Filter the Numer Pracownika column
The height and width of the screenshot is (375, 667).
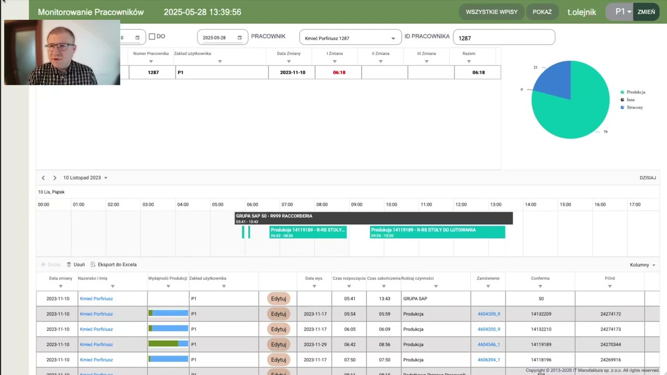(x=151, y=61)
